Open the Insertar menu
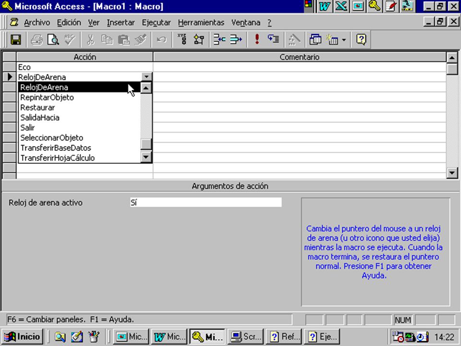 click(121, 23)
